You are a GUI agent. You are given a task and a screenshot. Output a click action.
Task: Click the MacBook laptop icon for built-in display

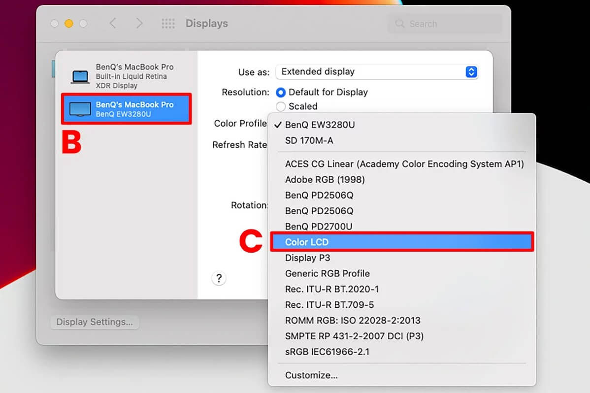[x=80, y=77]
